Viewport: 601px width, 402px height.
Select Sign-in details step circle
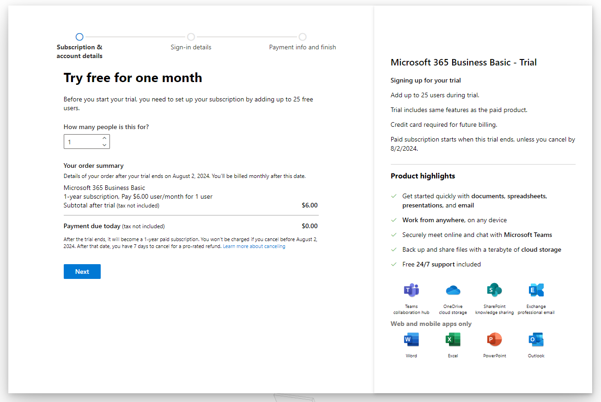[x=191, y=37]
